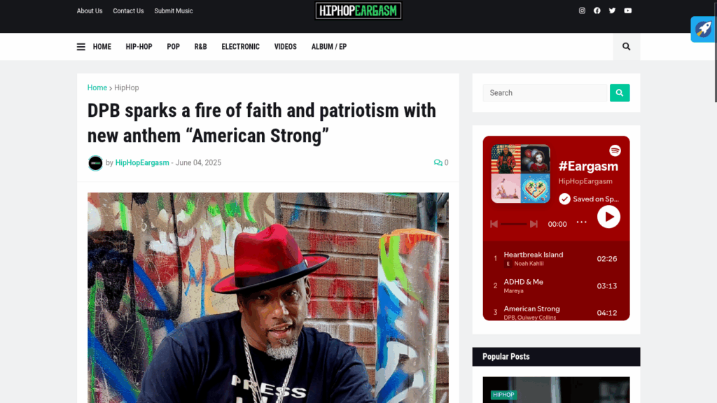Play the #Eargasm playlist
The image size is (717, 403).
(x=608, y=217)
